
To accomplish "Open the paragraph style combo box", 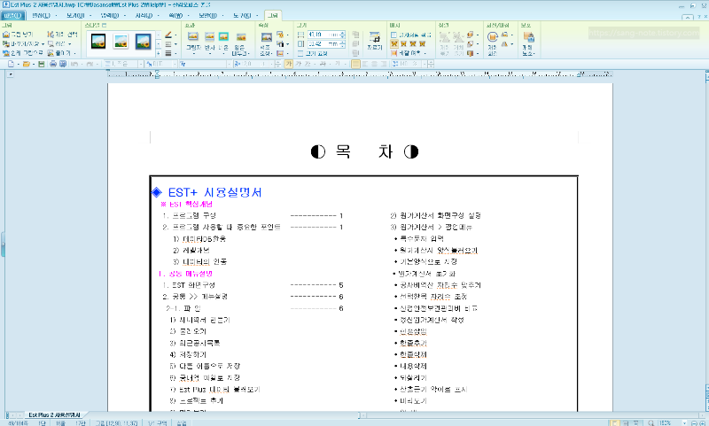I will [123, 64].
